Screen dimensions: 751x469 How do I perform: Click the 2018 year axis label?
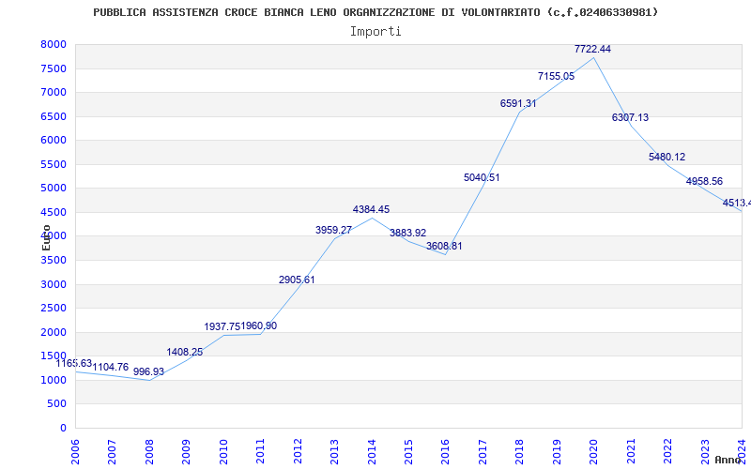(520, 451)
